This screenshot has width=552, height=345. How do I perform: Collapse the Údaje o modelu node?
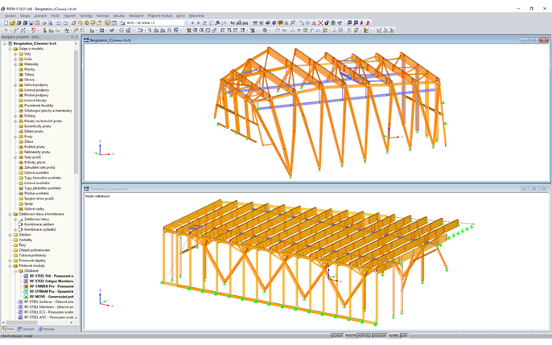[x=10, y=49]
